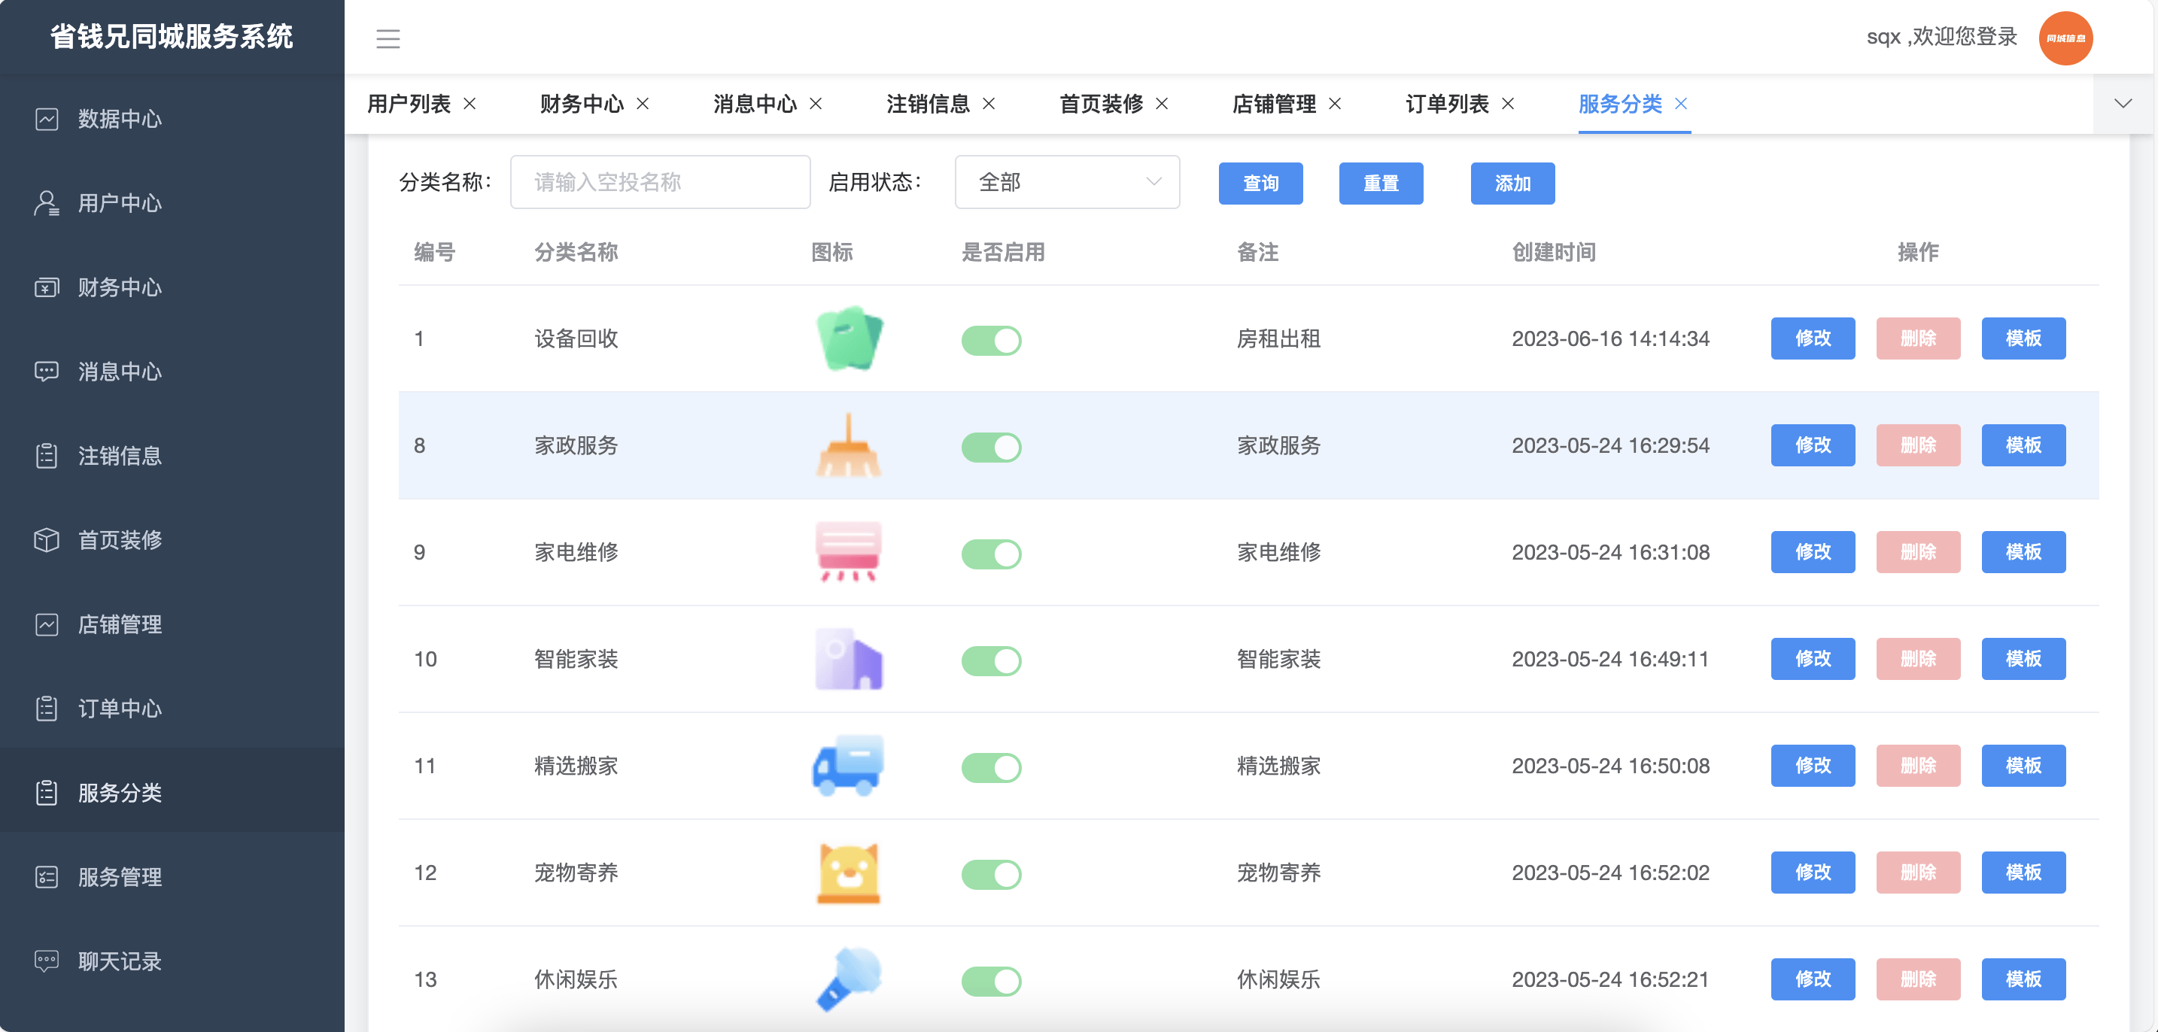
Task: Click the 休闲娱乐 microphone icon
Action: pyautogui.click(x=849, y=979)
